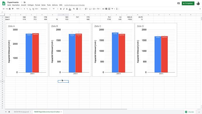Image resolution: width=202 pixels, height=114 pixels.
Task: Increase decimal places
Action: [x=33, y=9]
